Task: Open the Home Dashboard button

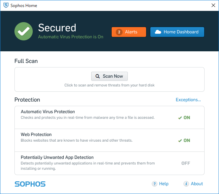Action: tap(177, 32)
